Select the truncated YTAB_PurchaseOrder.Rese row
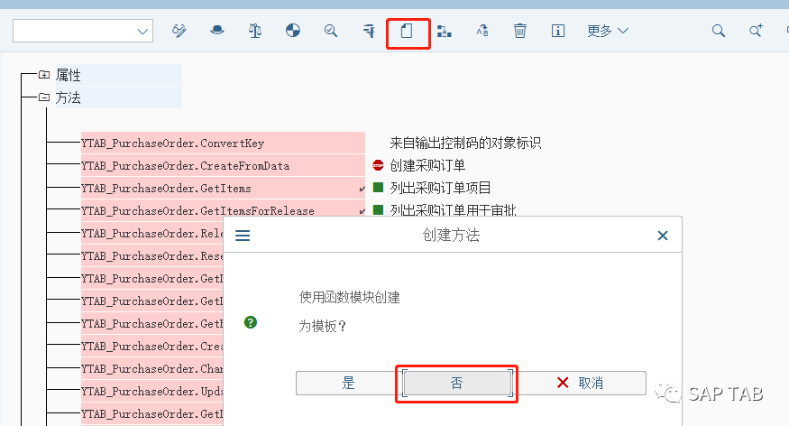Image resolution: width=789 pixels, height=426 pixels. coord(152,255)
